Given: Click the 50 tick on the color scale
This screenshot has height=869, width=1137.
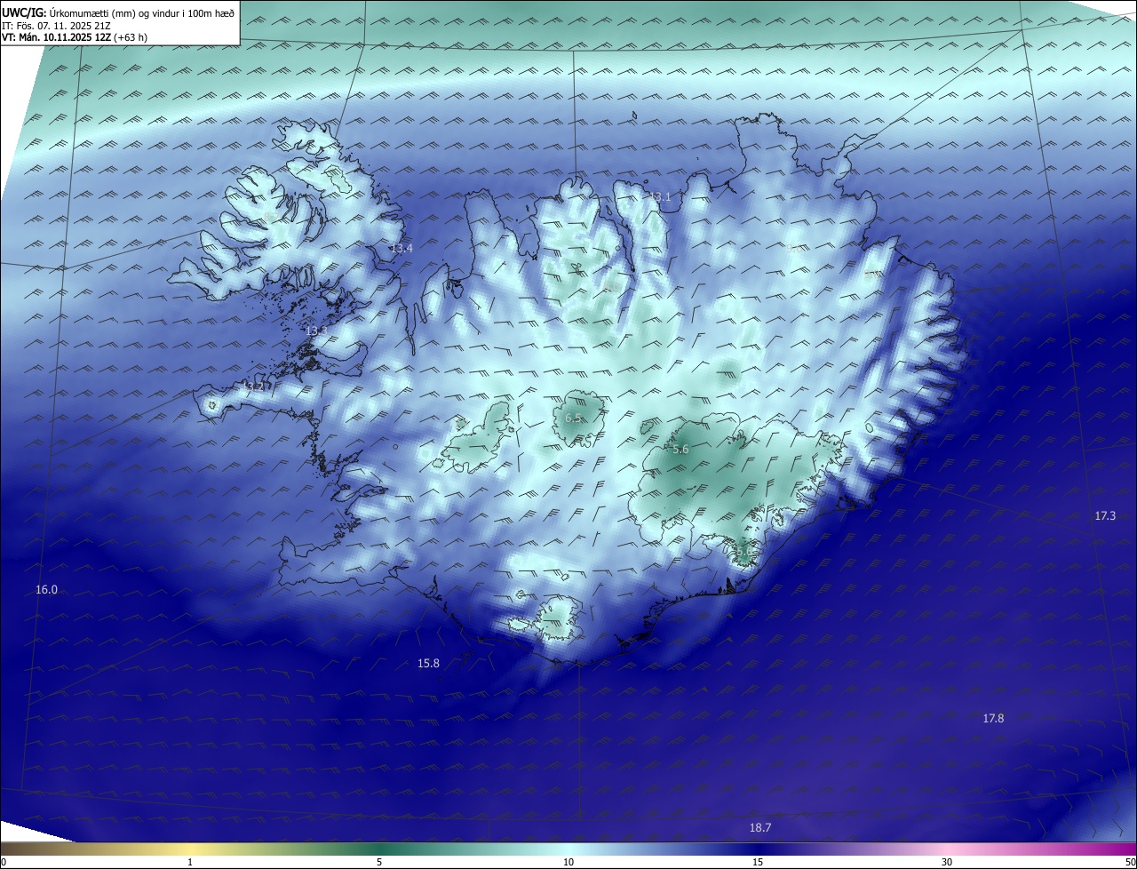Looking at the screenshot, I should (x=1130, y=862).
